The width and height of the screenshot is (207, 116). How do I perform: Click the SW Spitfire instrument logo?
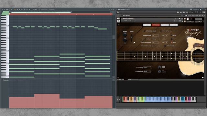pyautogui.click(x=119, y=21)
